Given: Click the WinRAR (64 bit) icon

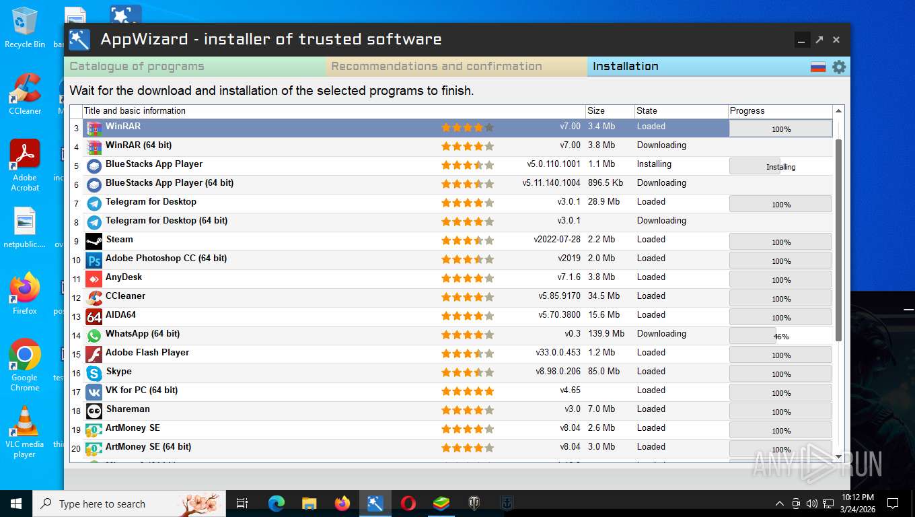Looking at the screenshot, I should tap(94, 147).
